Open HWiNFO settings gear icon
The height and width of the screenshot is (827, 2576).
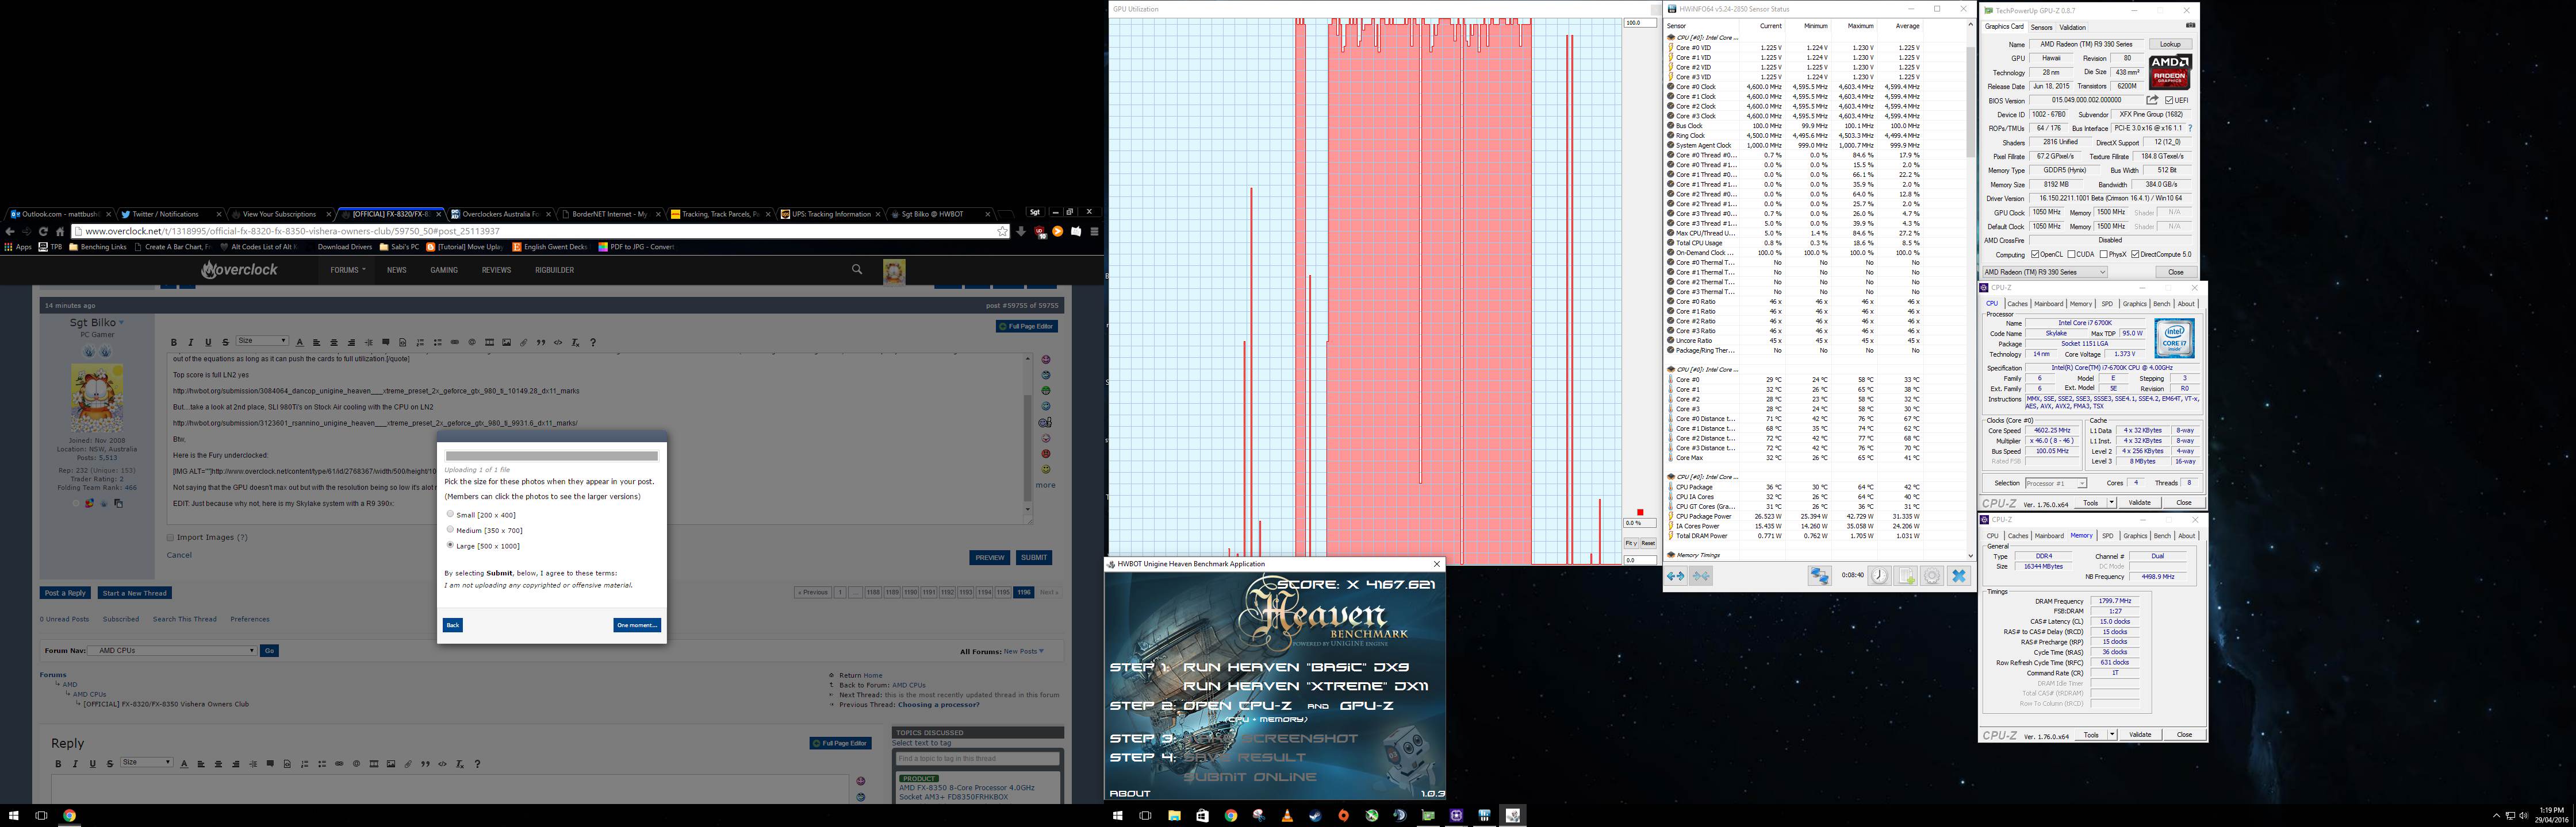[1932, 575]
